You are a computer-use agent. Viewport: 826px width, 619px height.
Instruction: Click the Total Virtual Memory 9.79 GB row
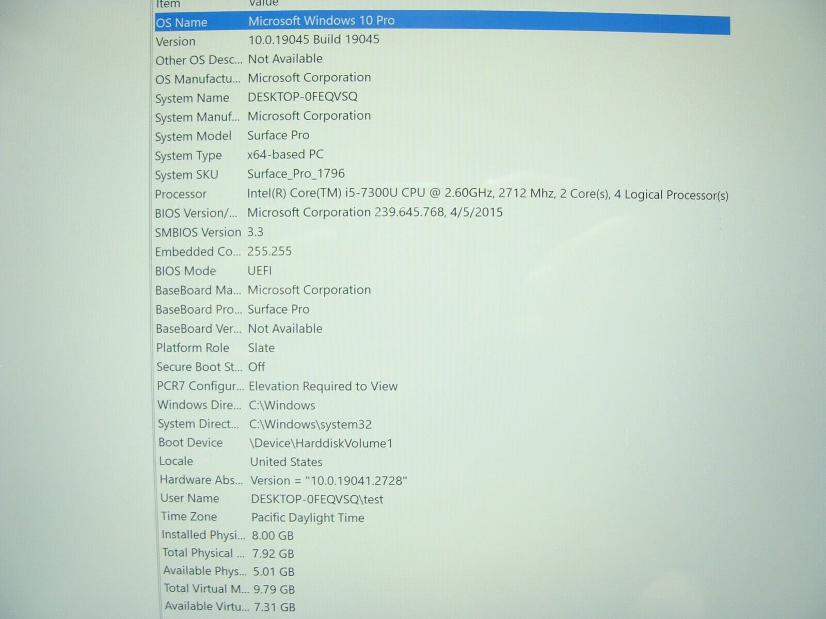click(x=442, y=589)
